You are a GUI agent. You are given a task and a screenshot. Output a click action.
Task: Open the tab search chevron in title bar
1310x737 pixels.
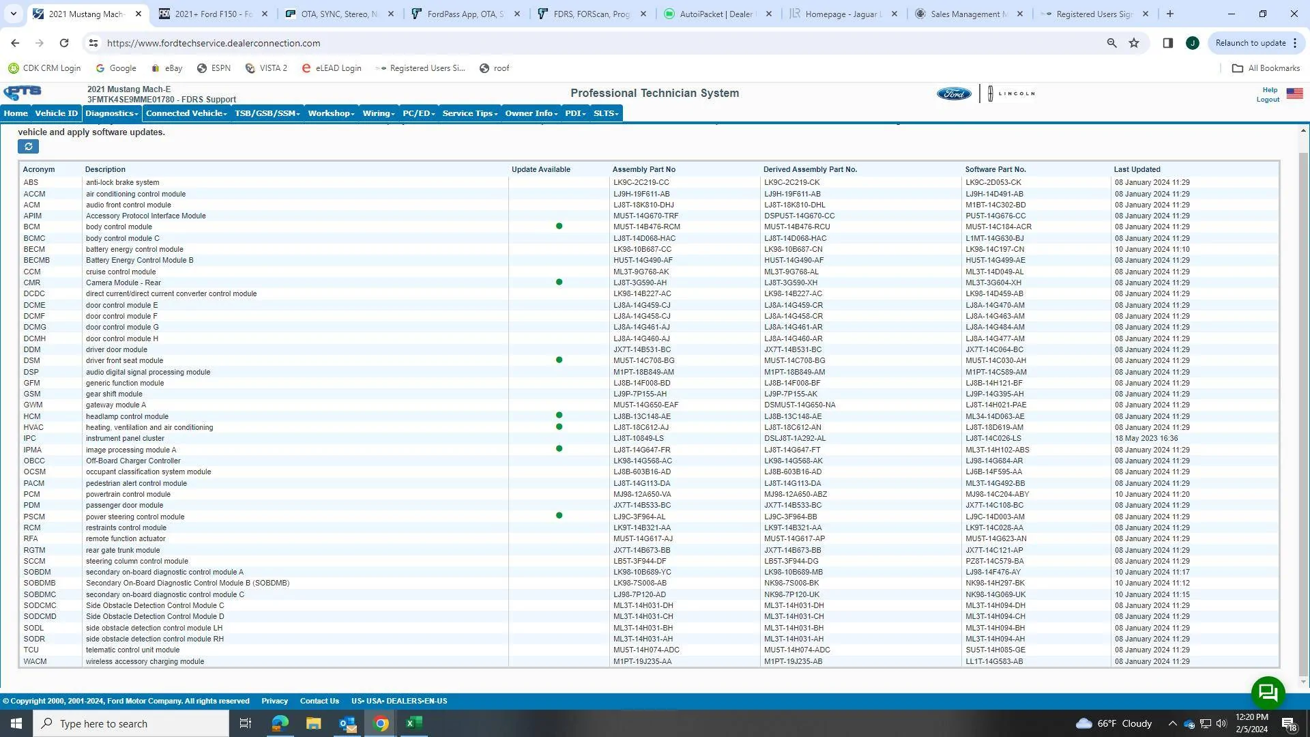pos(13,14)
